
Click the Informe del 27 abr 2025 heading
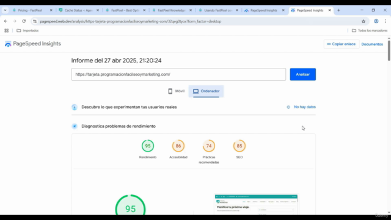(117, 61)
